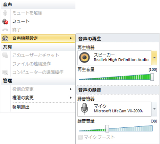Expand the 権限の変更 submenu arrow
Image resolution: width=160 pixels, height=144 pixels.
(71, 98)
